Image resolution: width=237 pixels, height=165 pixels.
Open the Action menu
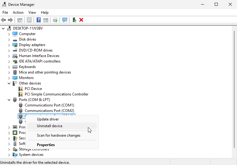tap(18, 13)
